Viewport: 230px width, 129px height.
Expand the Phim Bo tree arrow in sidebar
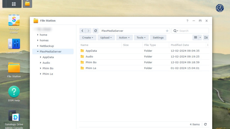(40, 68)
